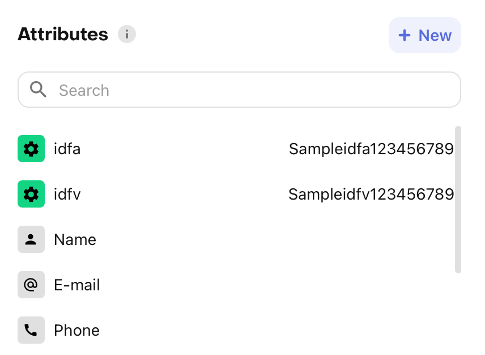This screenshot has width=485, height=355.
Task: Click the Sampleidfa123456789 value
Action: point(371,149)
